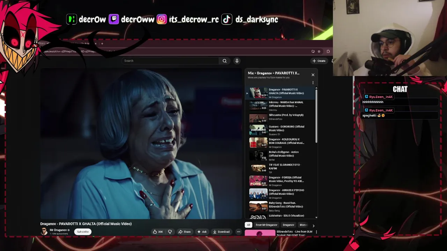Click the install app icon in address bar

(313, 51)
